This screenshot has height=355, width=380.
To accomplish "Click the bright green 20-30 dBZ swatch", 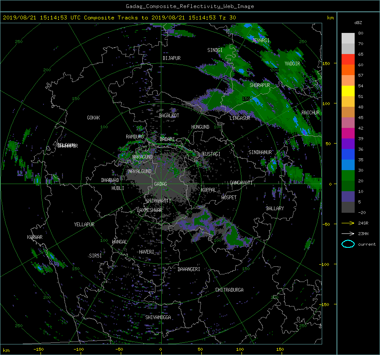I will point(348,176).
